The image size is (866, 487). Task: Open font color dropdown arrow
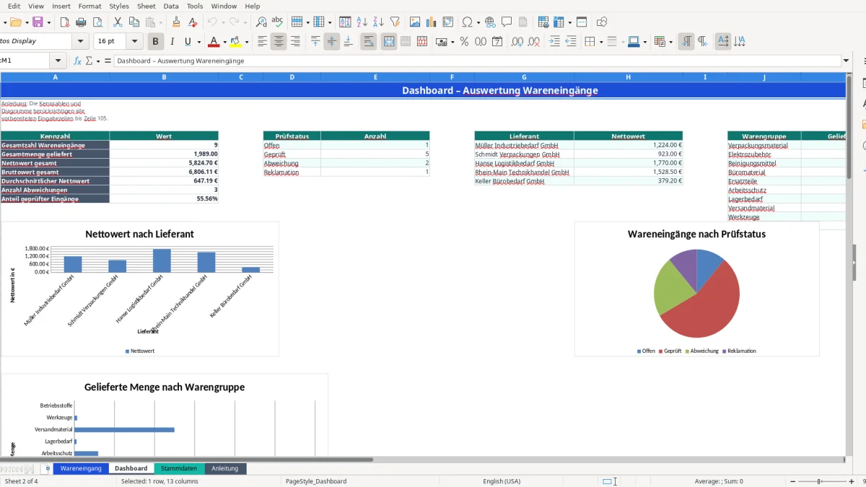(x=224, y=42)
